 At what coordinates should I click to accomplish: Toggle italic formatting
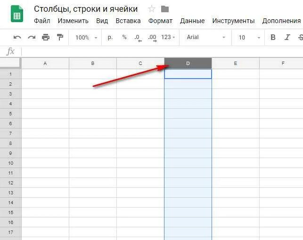(287, 37)
